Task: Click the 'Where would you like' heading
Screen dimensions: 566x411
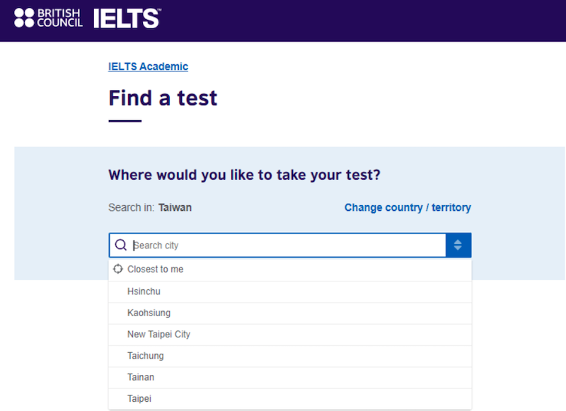Action: pyautogui.click(x=244, y=175)
